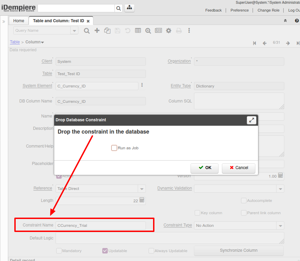The width and height of the screenshot is (300, 261).
Task: Click the Constraint Type label link
Action: pos(178,225)
